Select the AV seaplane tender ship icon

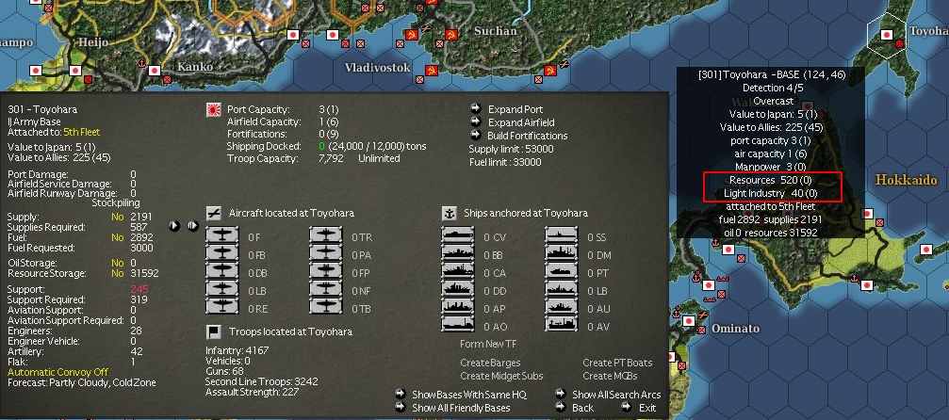(561, 324)
